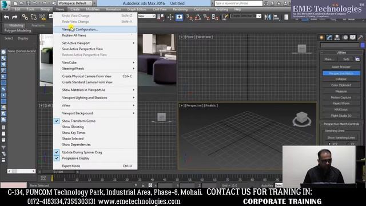Click the Save File floppy icon
Screen dimensions: 366x206
pos(28,3)
